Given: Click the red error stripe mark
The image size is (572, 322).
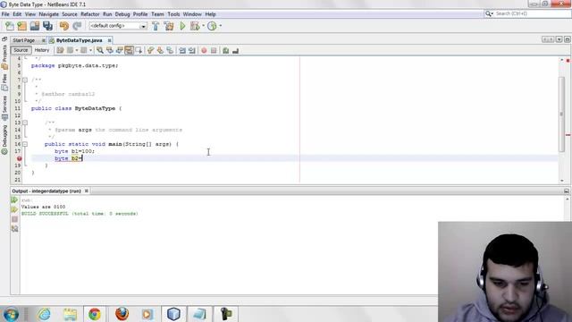Looking at the screenshot, I should click(568, 135).
